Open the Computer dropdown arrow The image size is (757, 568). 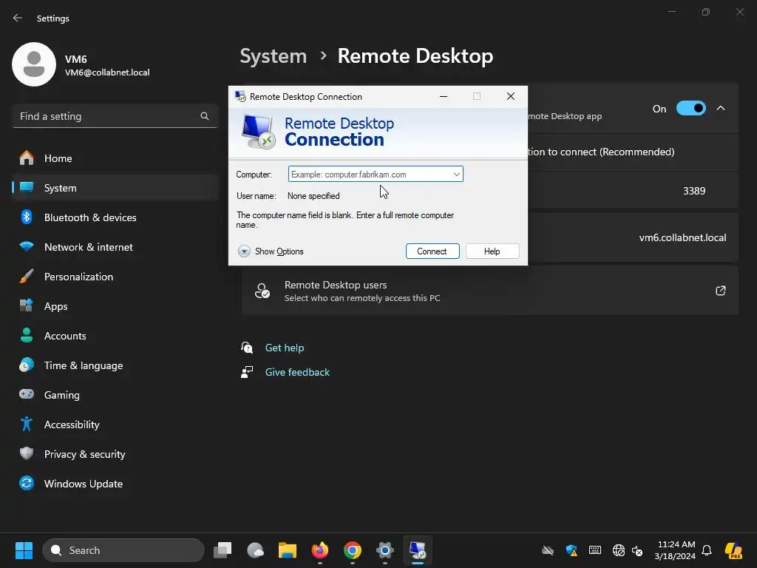[x=457, y=175]
